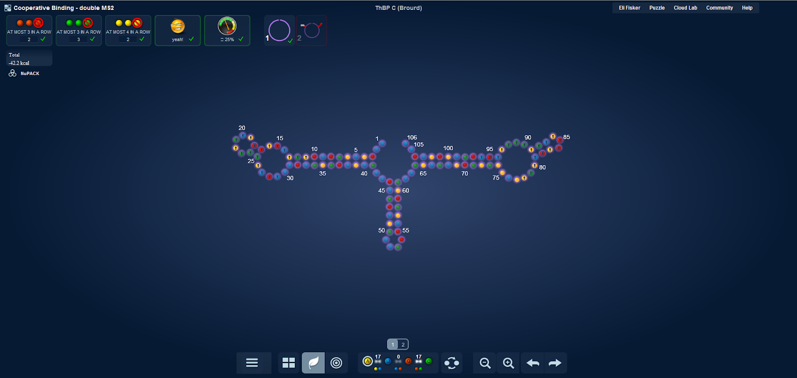Image resolution: width=797 pixels, height=378 pixels.
Task: Select the state 1 purple circle thumbnail
Action: coord(279,30)
